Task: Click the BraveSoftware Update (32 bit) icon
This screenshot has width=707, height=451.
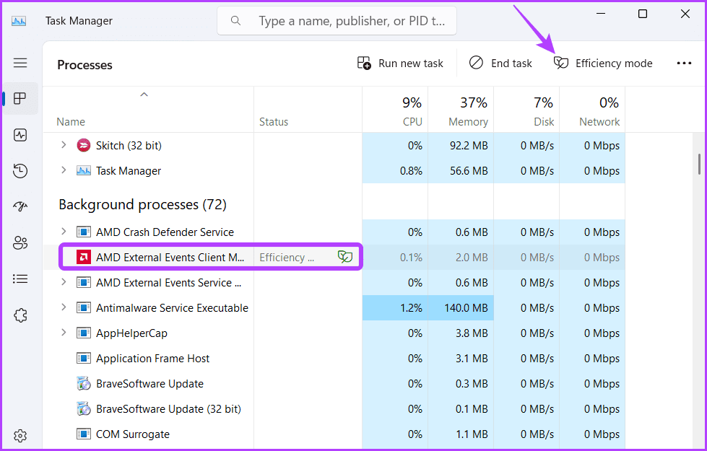Action: (x=84, y=408)
